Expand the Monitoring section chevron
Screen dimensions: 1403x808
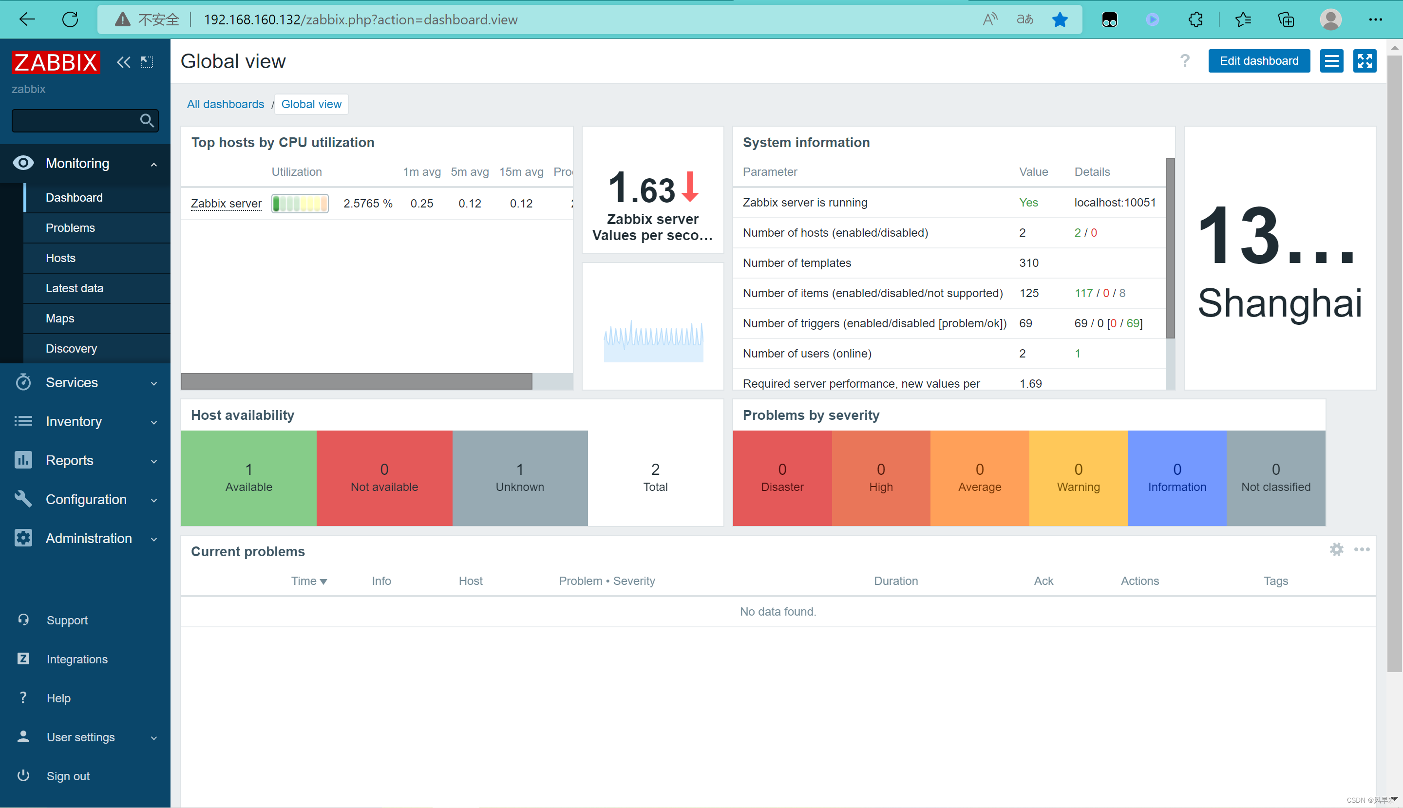(x=154, y=164)
